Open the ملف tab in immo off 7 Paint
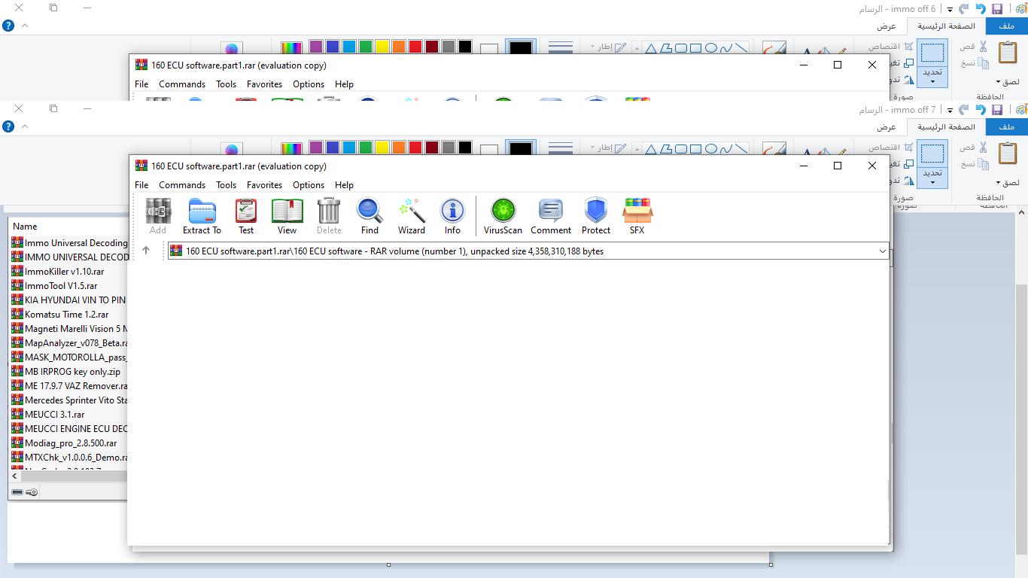 point(1007,127)
